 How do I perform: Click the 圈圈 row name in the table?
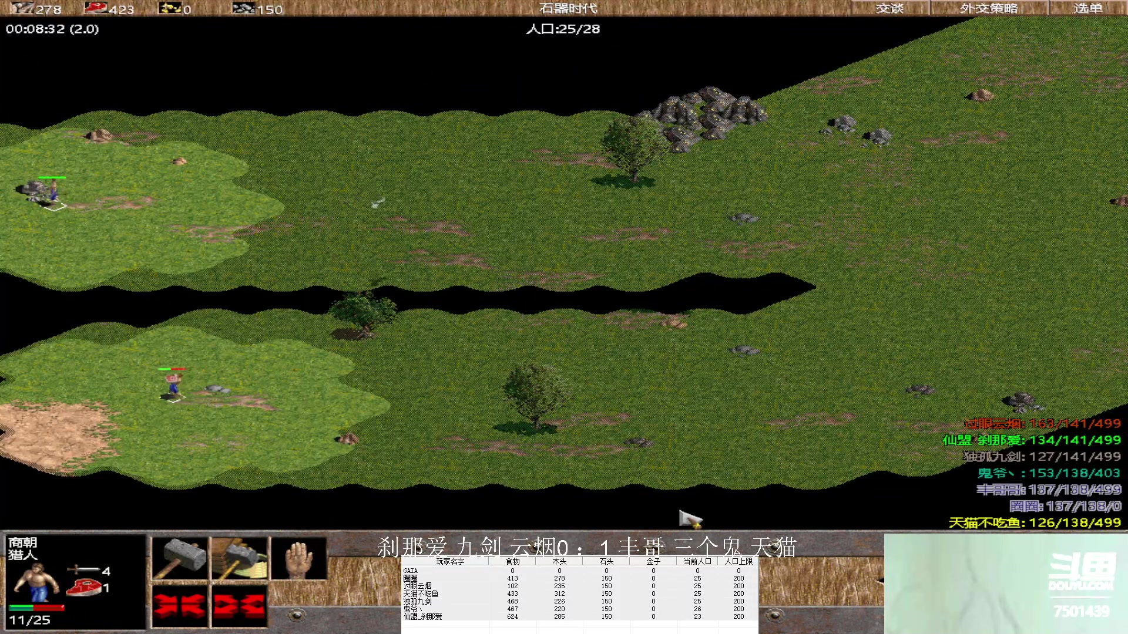(410, 578)
